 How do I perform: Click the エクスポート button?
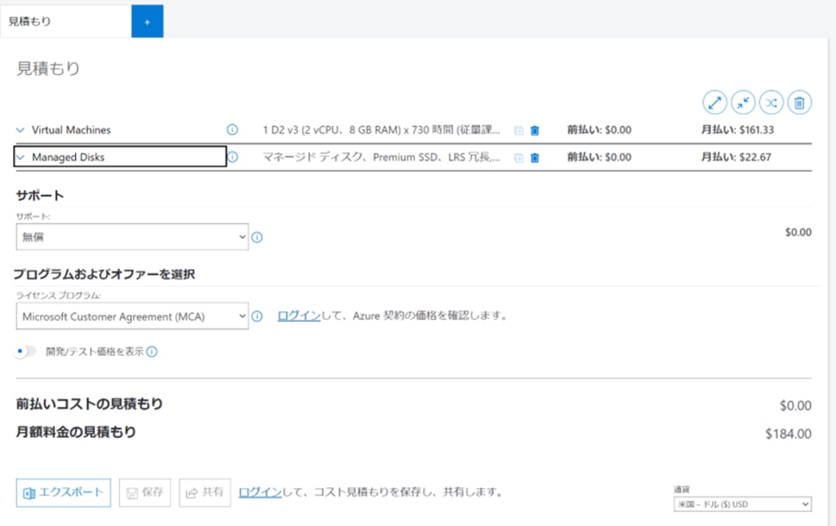[x=64, y=493]
